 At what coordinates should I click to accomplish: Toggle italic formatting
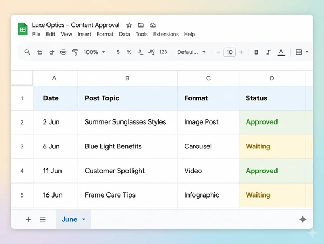[268, 52]
